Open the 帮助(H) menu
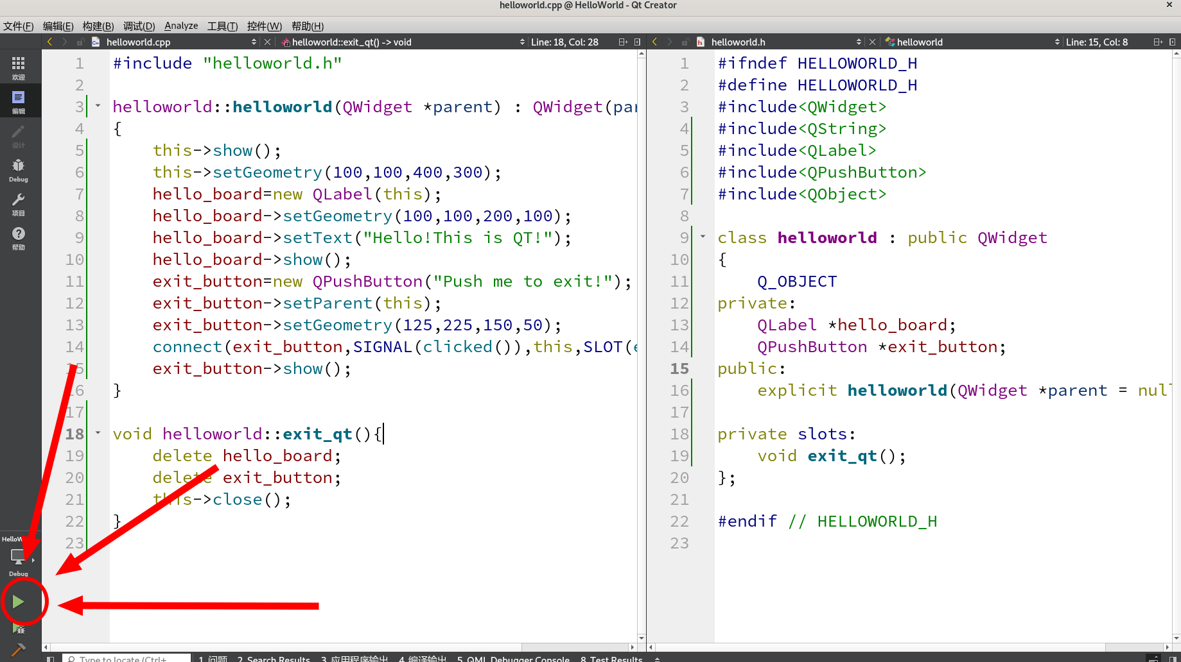Viewport: 1181px width, 662px height. coord(308,26)
